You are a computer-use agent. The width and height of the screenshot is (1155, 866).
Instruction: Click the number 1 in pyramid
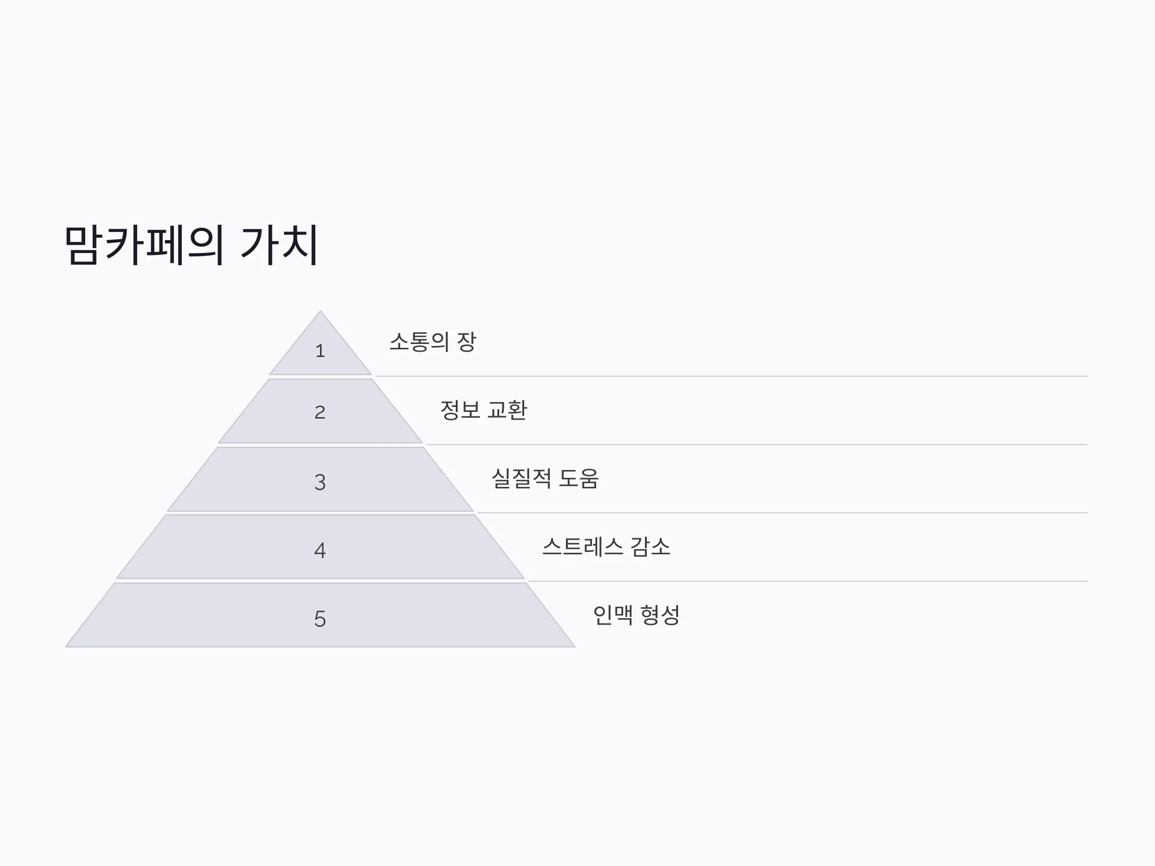(x=320, y=351)
